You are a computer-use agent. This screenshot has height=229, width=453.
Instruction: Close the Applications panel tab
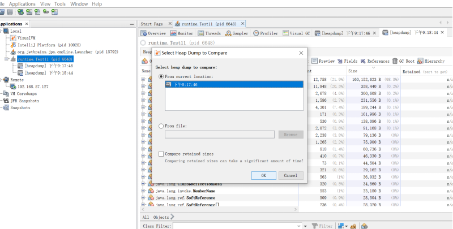(27, 24)
